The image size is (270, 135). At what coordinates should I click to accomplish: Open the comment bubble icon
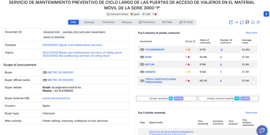click(242, 22)
